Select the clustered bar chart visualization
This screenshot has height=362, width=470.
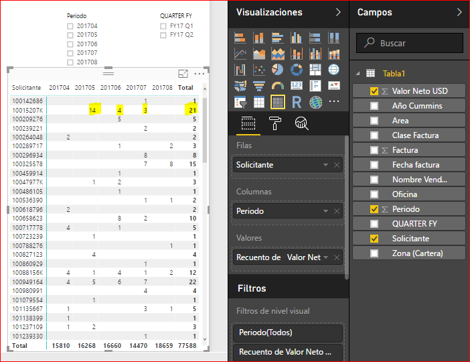pyautogui.click(x=278, y=38)
